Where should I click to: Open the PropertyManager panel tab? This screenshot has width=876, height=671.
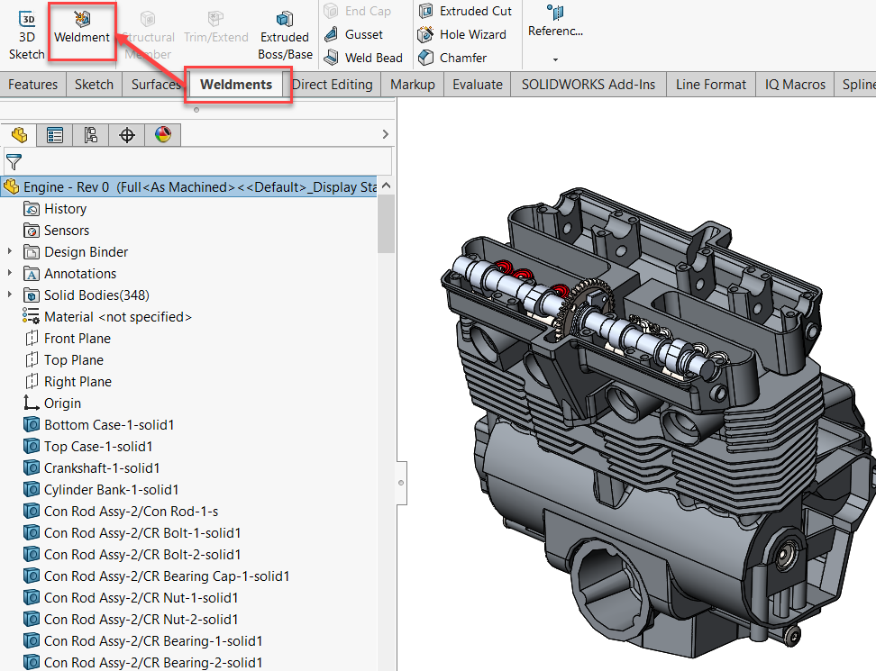coord(55,135)
